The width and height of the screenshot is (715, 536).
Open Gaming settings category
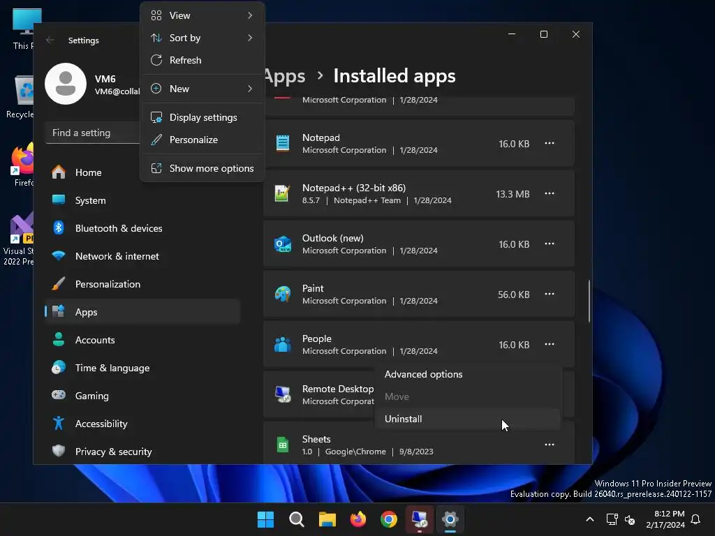(142, 396)
